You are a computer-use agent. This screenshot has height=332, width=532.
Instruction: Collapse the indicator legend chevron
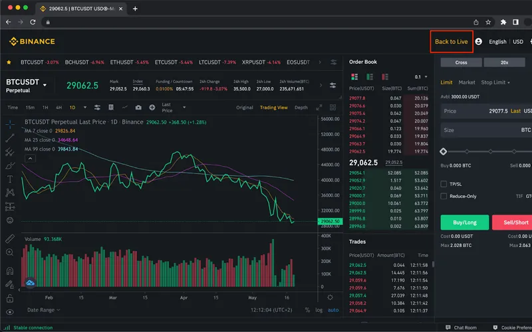[30, 158]
